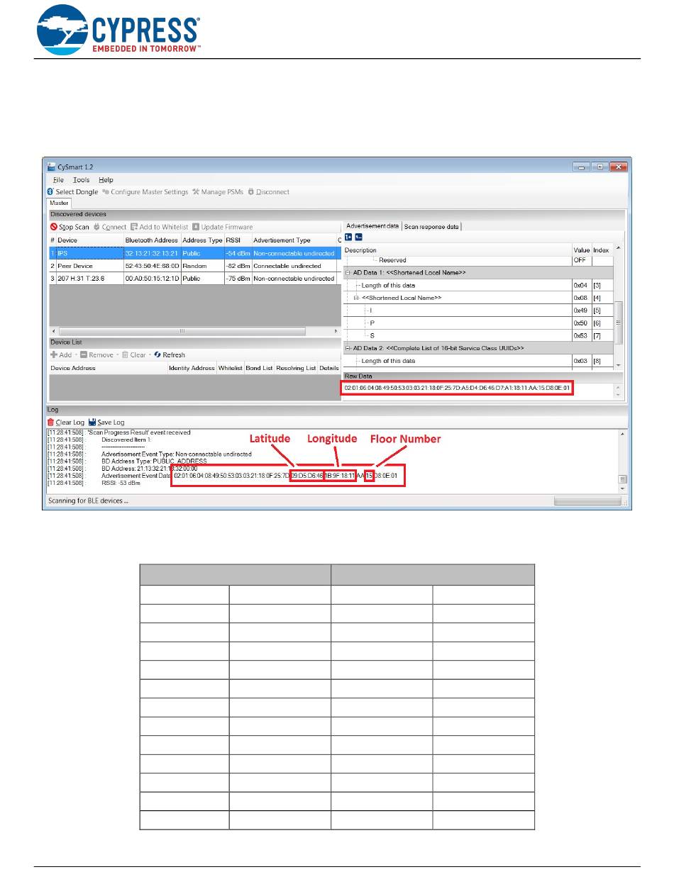The image size is (674, 889).
Task: Collapse AD Data 1 Shortened Local Name group
Action: coord(348,273)
